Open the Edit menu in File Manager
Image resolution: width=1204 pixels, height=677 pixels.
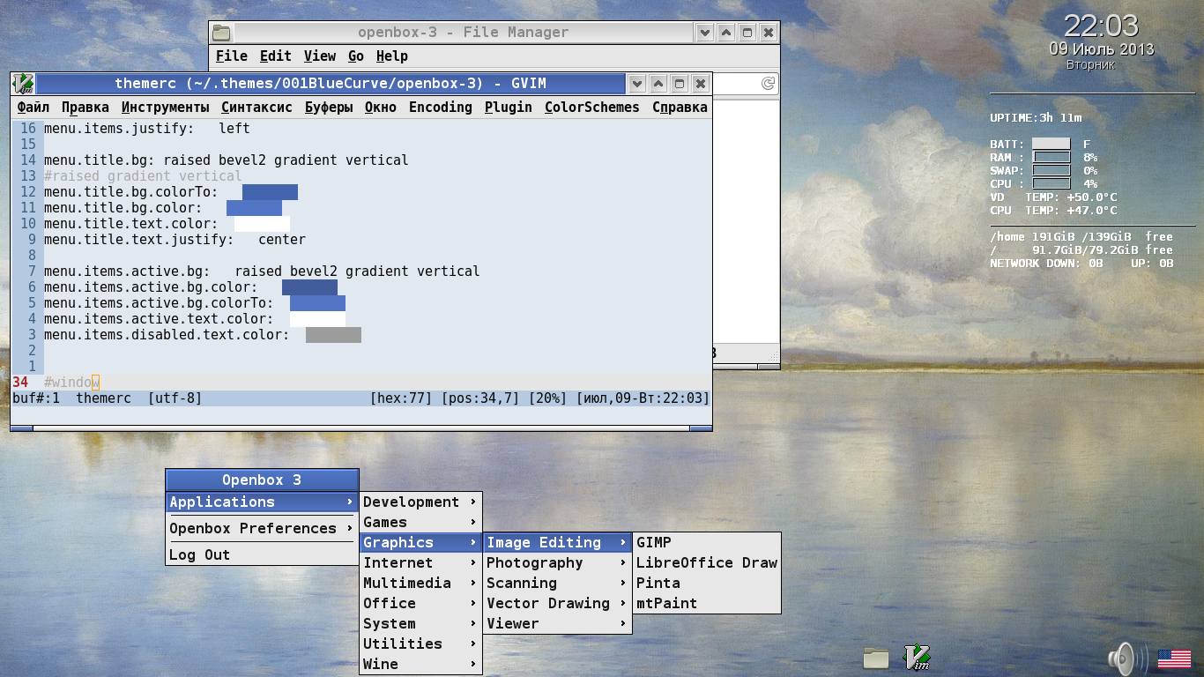pyautogui.click(x=276, y=56)
